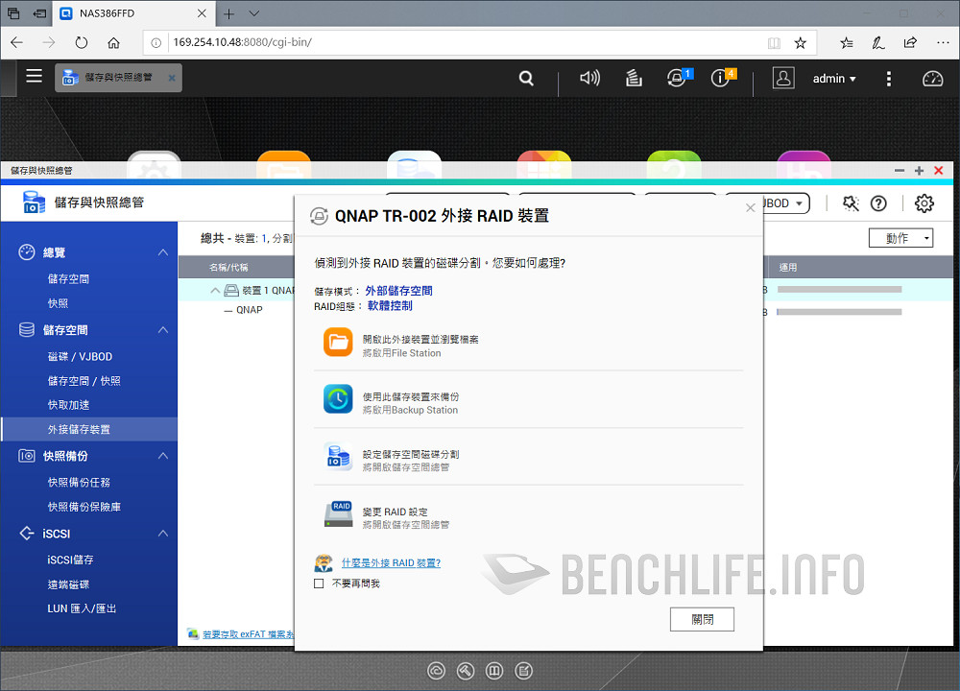960x691 pixels.
Task: Collapse the 快照備份 sidebar section
Action: point(163,455)
